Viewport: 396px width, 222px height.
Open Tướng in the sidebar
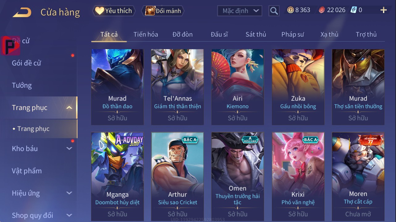pos(22,85)
